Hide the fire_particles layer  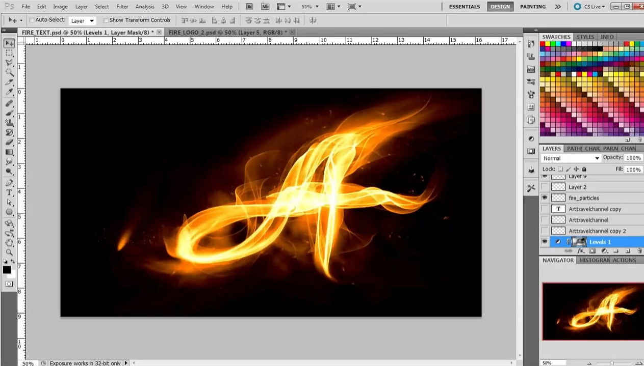point(545,198)
